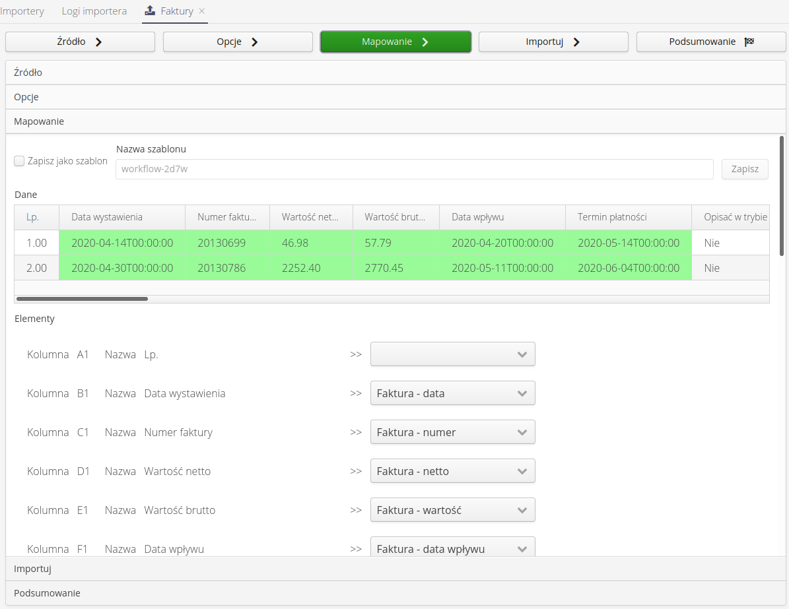The height and width of the screenshot is (609, 789).
Task: Click the Zapisz button
Action: pyautogui.click(x=744, y=169)
